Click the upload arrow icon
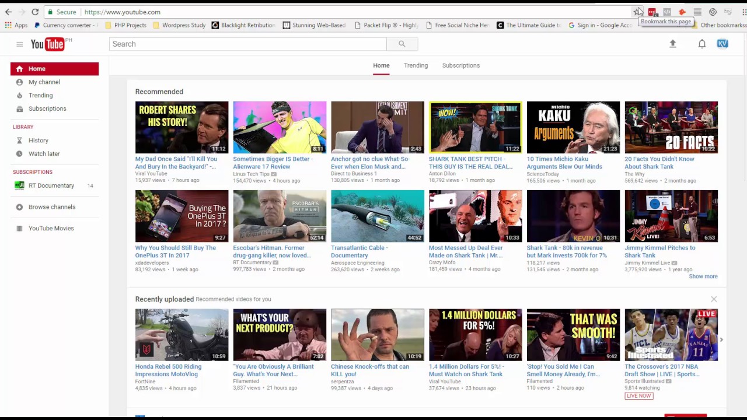Image resolution: width=747 pixels, height=420 pixels. [x=672, y=44]
